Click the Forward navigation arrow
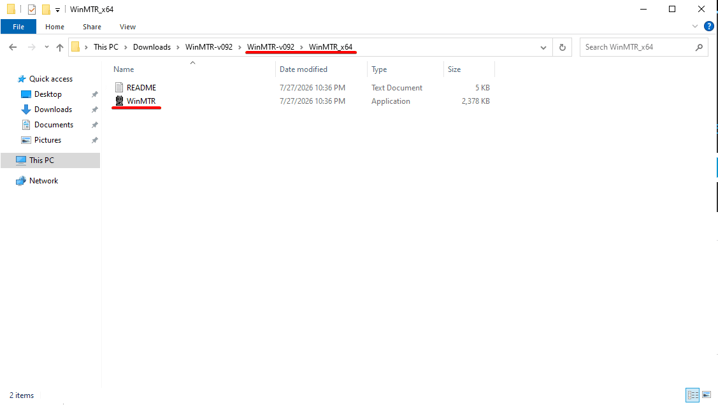The image size is (718, 405). 32,47
